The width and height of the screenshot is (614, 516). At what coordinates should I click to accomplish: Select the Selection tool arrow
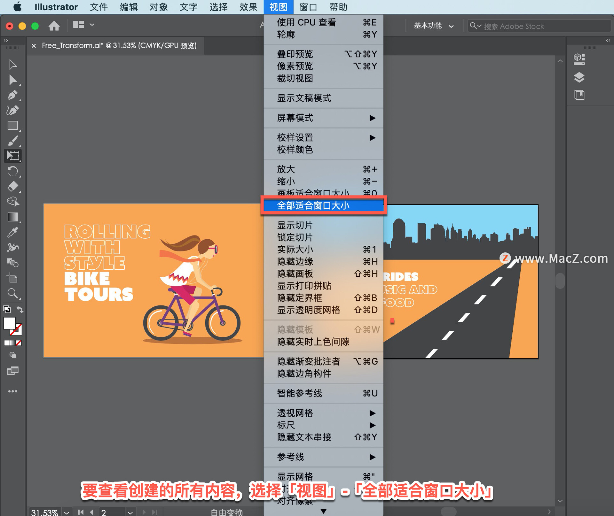pos(13,64)
